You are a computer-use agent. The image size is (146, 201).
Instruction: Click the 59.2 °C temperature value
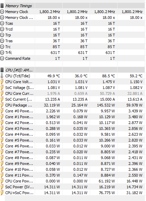click(x=136, y=76)
